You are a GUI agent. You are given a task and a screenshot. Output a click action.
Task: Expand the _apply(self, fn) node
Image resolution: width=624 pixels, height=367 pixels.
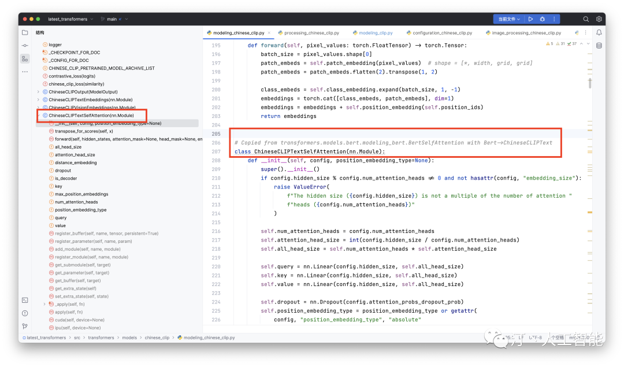[x=44, y=304]
